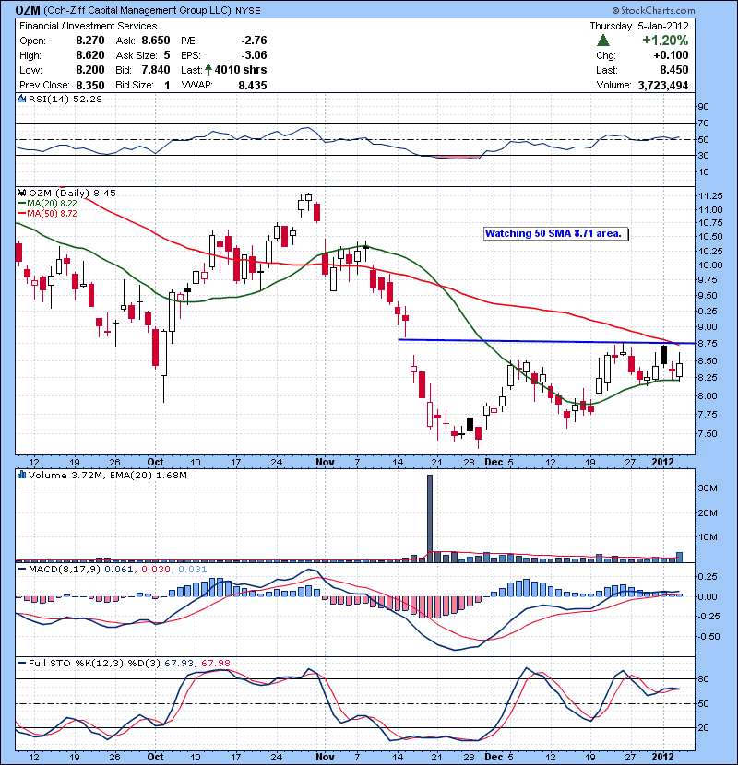Click the Financial / Investment Services sector label
Viewport: 738px width, 765px height.
pyautogui.click(x=88, y=26)
